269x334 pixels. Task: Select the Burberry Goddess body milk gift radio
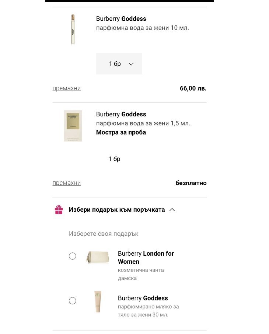73,301
